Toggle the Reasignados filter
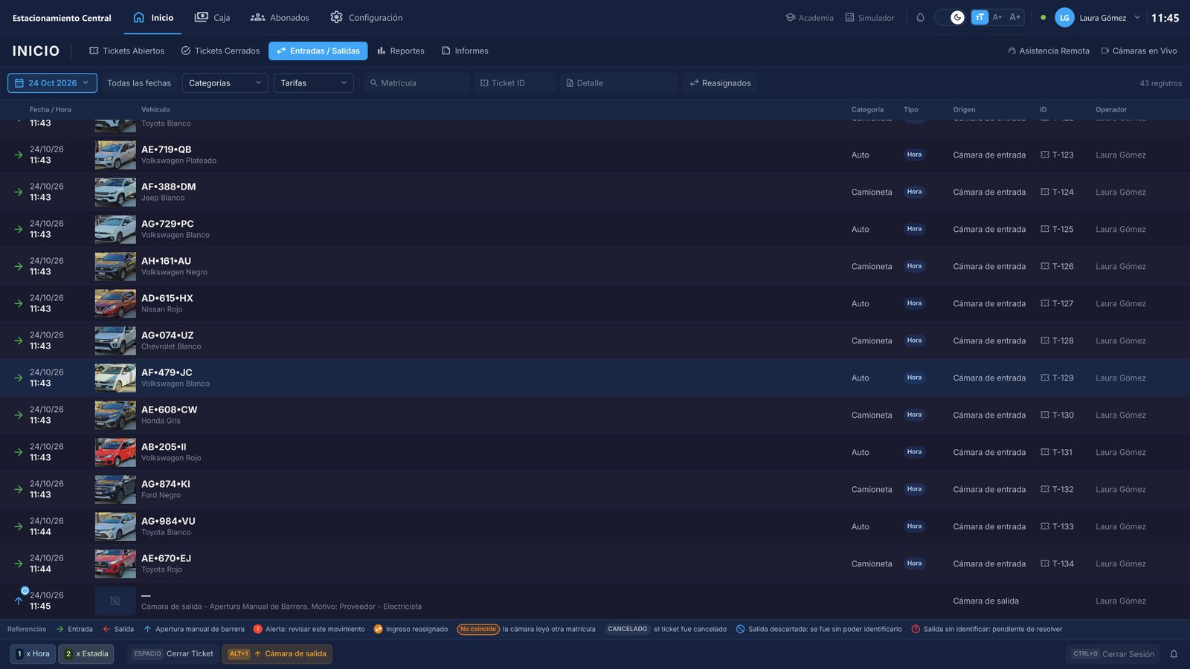The height and width of the screenshot is (669, 1190). [x=720, y=83]
